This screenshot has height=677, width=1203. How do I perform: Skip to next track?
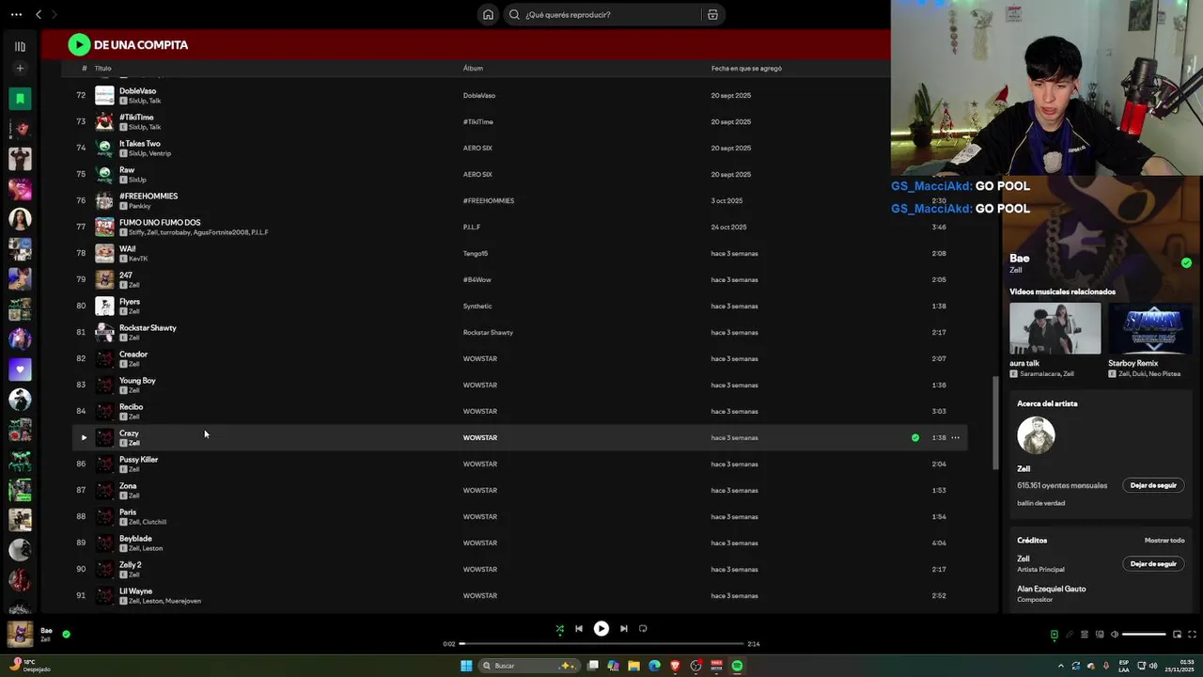pos(623,629)
